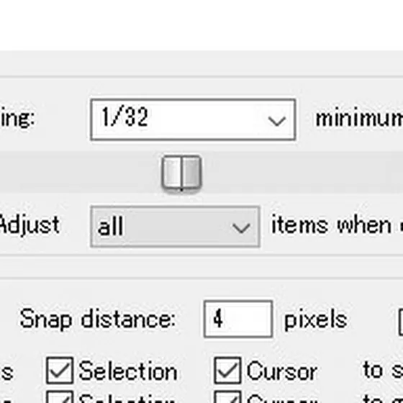
Task: Click the upper "Cursor" label text
Action: (282, 371)
